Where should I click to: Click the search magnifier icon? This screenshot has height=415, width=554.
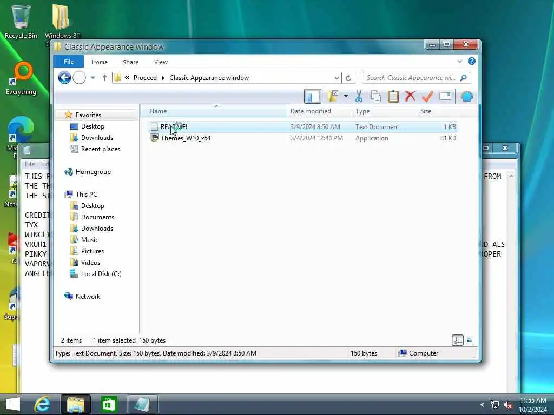tap(464, 78)
